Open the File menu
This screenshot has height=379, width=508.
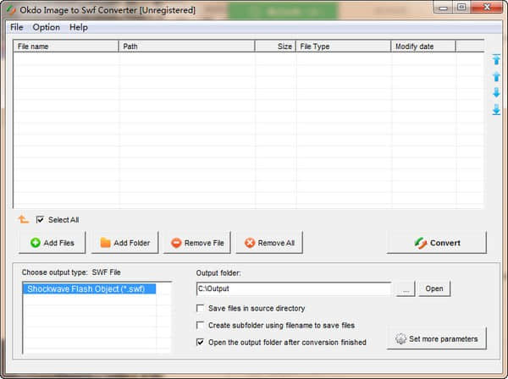(x=17, y=27)
